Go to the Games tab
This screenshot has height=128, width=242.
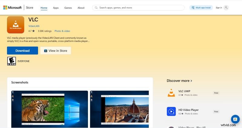68,8
